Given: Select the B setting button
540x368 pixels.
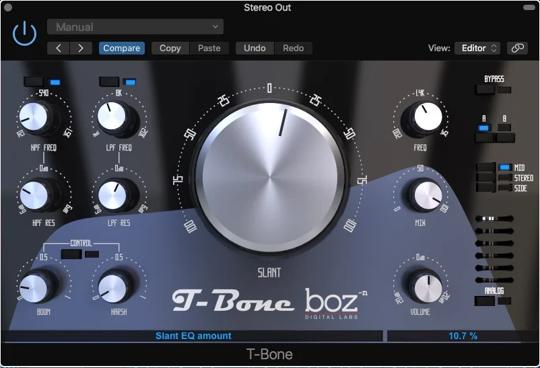Looking at the screenshot, I should 505,138.
